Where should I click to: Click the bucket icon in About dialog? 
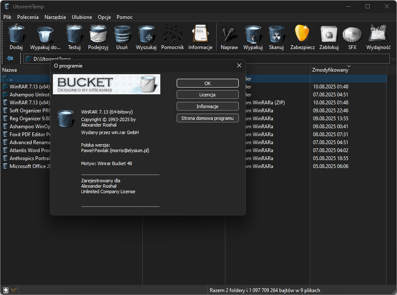[65, 118]
